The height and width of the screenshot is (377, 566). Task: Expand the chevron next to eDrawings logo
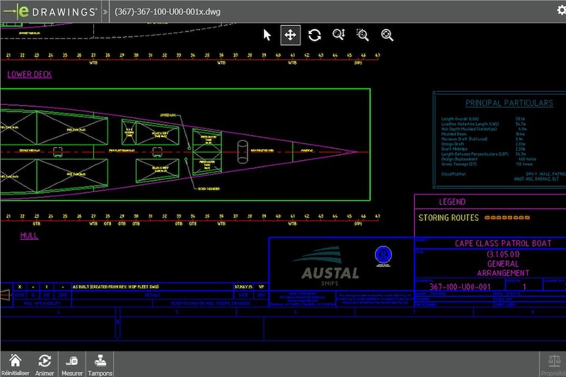pyautogui.click(x=105, y=12)
